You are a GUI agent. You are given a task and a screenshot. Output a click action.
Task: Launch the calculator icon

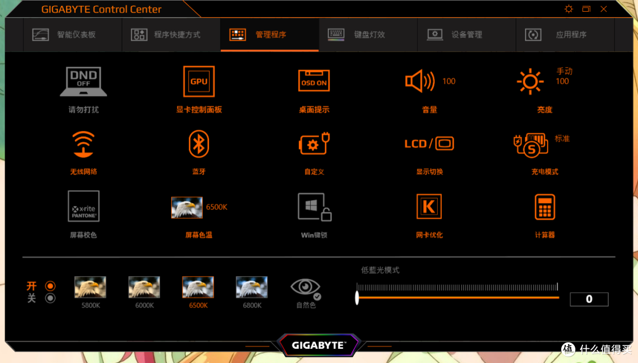click(545, 207)
